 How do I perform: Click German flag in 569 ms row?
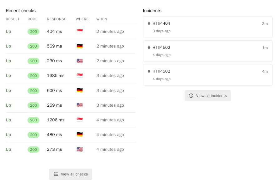(x=80, y=46)
